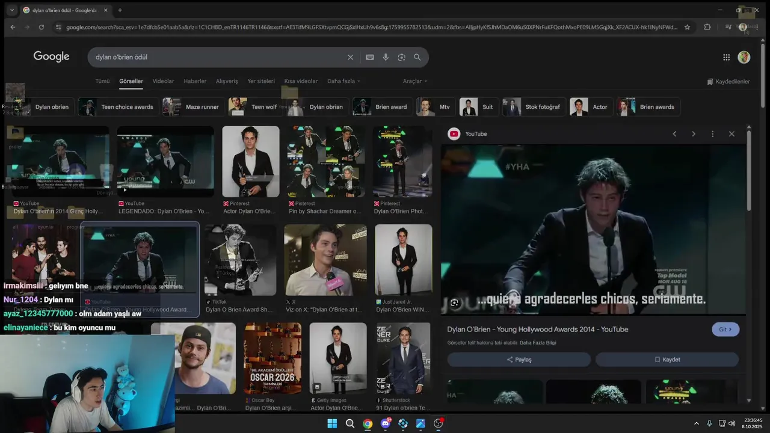Search inside this image with Lens icon
This screenshot has height=433, width=770.
pyautogui.click(x=455, y=303)
